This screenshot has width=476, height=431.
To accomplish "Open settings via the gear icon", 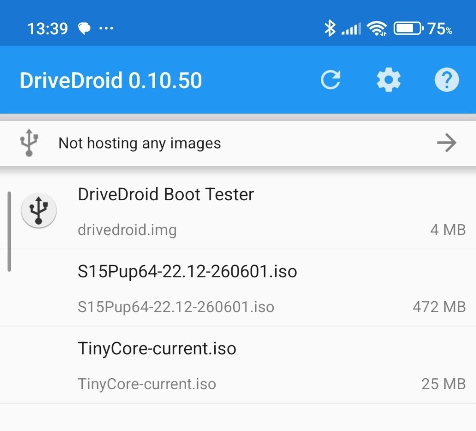I will (x=388, y=80).
